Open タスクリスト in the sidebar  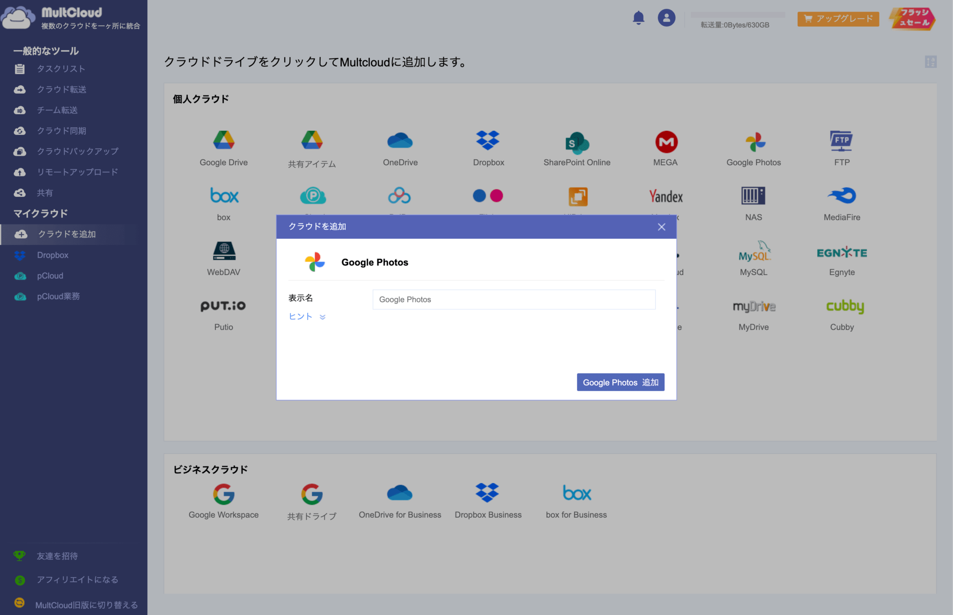61,68
